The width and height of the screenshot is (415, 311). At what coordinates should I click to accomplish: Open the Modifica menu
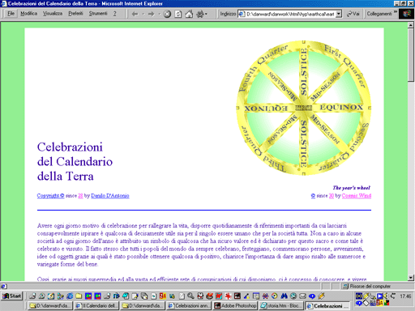click(x=29, y=14)
